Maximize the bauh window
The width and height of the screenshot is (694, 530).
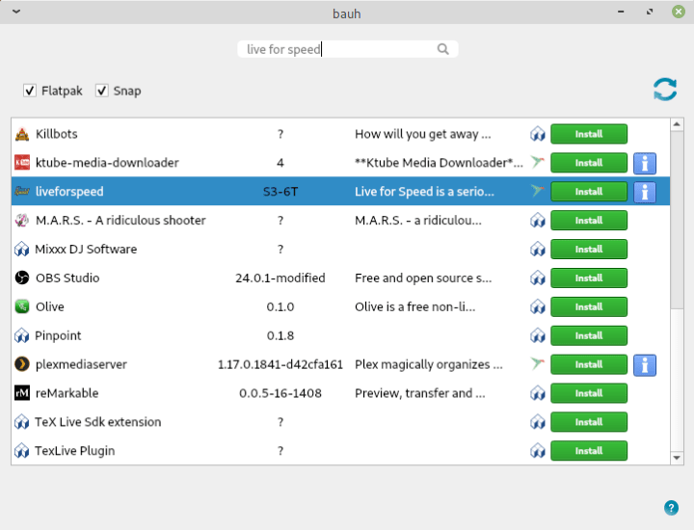click(650, 12)
